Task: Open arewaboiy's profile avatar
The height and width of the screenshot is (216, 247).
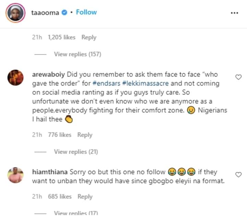Action: tap(15, 77)
